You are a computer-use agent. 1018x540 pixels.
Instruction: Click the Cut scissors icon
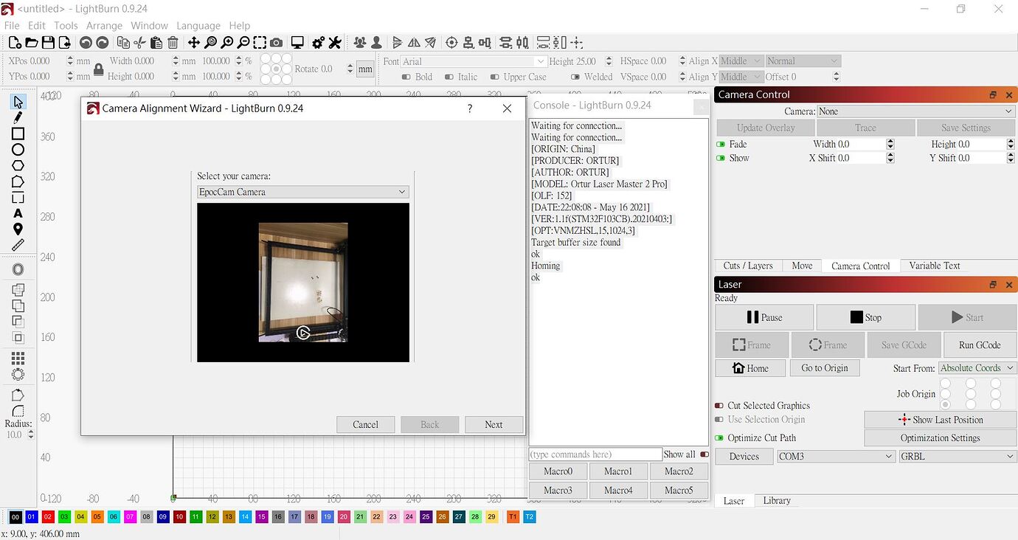pos(139,43)
